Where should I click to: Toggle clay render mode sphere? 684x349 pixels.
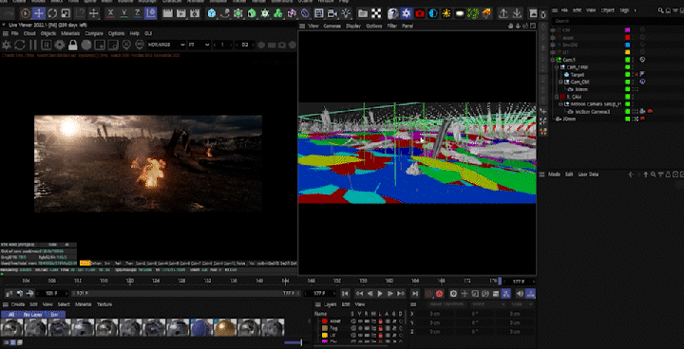coord(85,45)
